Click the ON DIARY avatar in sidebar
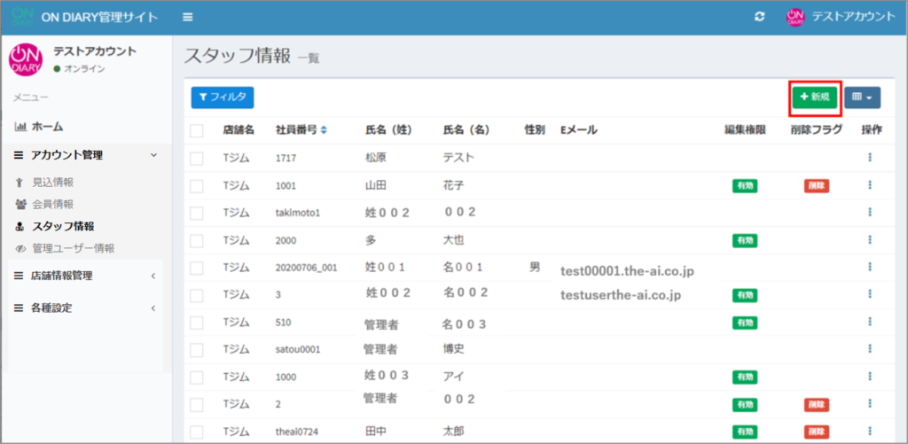 [25, 59]
